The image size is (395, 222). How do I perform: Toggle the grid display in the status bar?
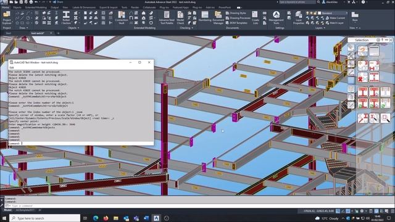pos(338,211)
